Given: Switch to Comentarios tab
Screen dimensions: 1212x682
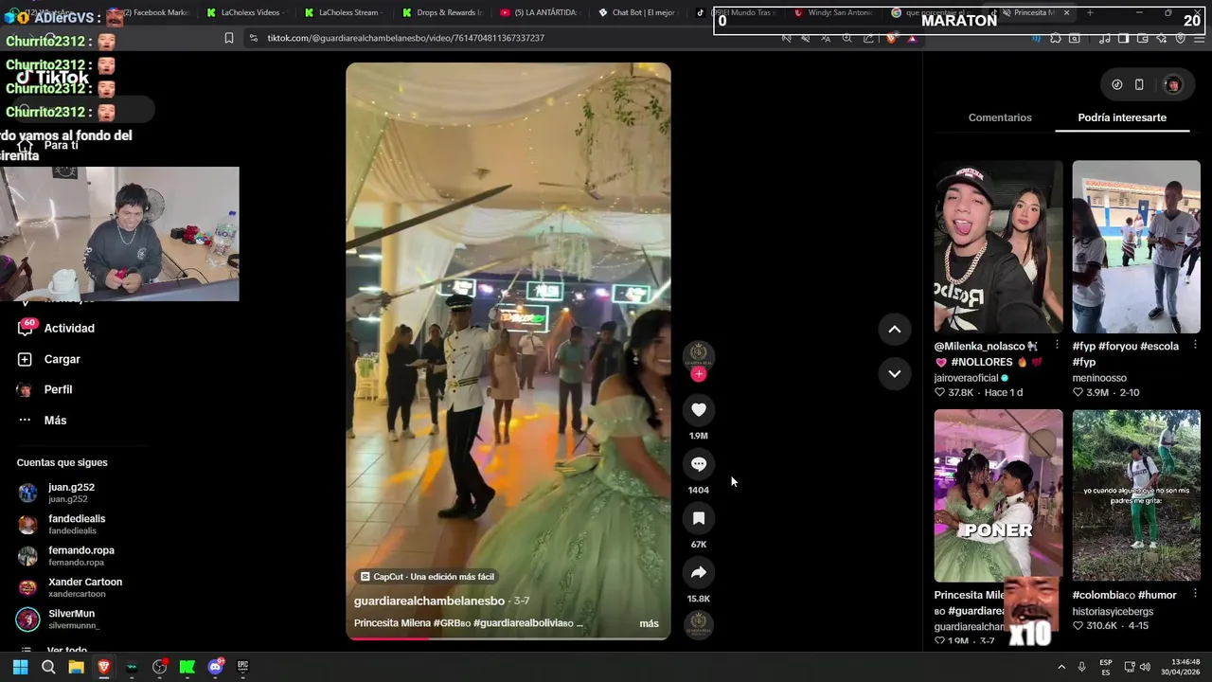Looking at the screenshot, I should click(x=999, y=117).
